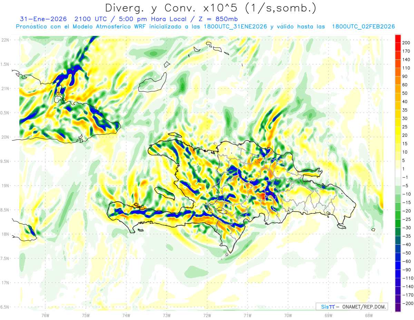
Task: Click the "ONAMET/REP.DOM." credit text
Action: click(364, 307)
